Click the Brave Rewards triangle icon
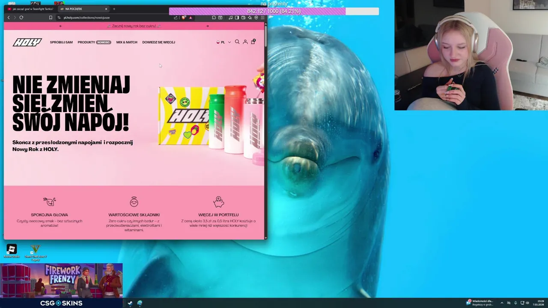Viewport: 548px width, 308px height. (x=191, y=18)
